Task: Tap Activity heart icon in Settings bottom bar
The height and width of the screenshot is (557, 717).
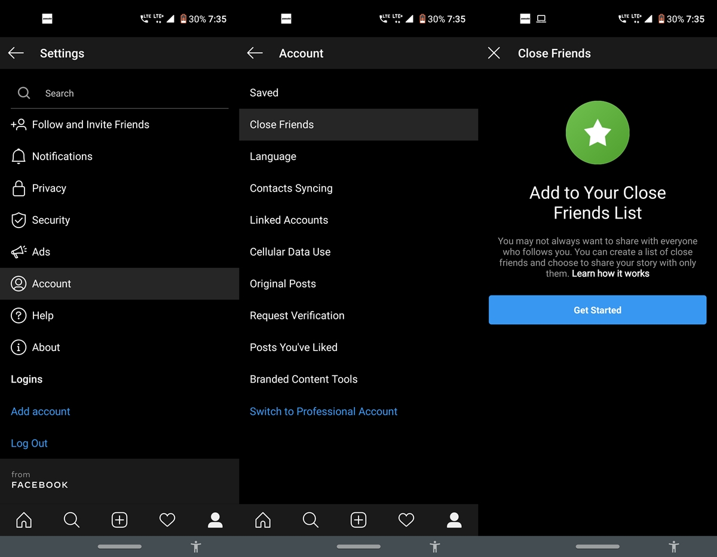Action: pos(167,520)
